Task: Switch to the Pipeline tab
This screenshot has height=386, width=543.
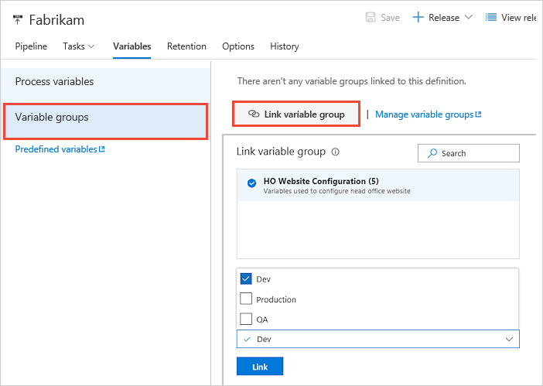Action: click(x=31, y=46)
